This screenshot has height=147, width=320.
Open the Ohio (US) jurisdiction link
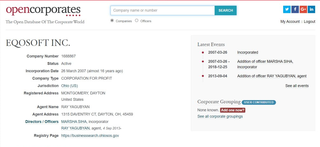click(x=70, y=86)
